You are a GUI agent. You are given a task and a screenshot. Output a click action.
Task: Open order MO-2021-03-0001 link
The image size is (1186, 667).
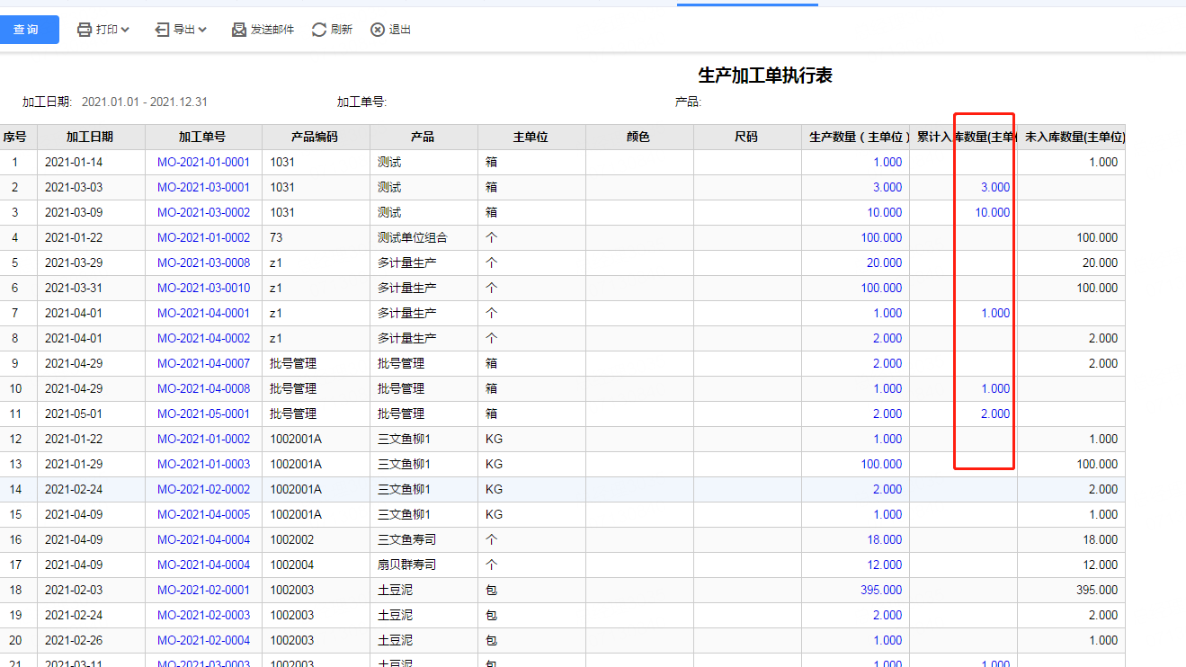click(203, 188)
